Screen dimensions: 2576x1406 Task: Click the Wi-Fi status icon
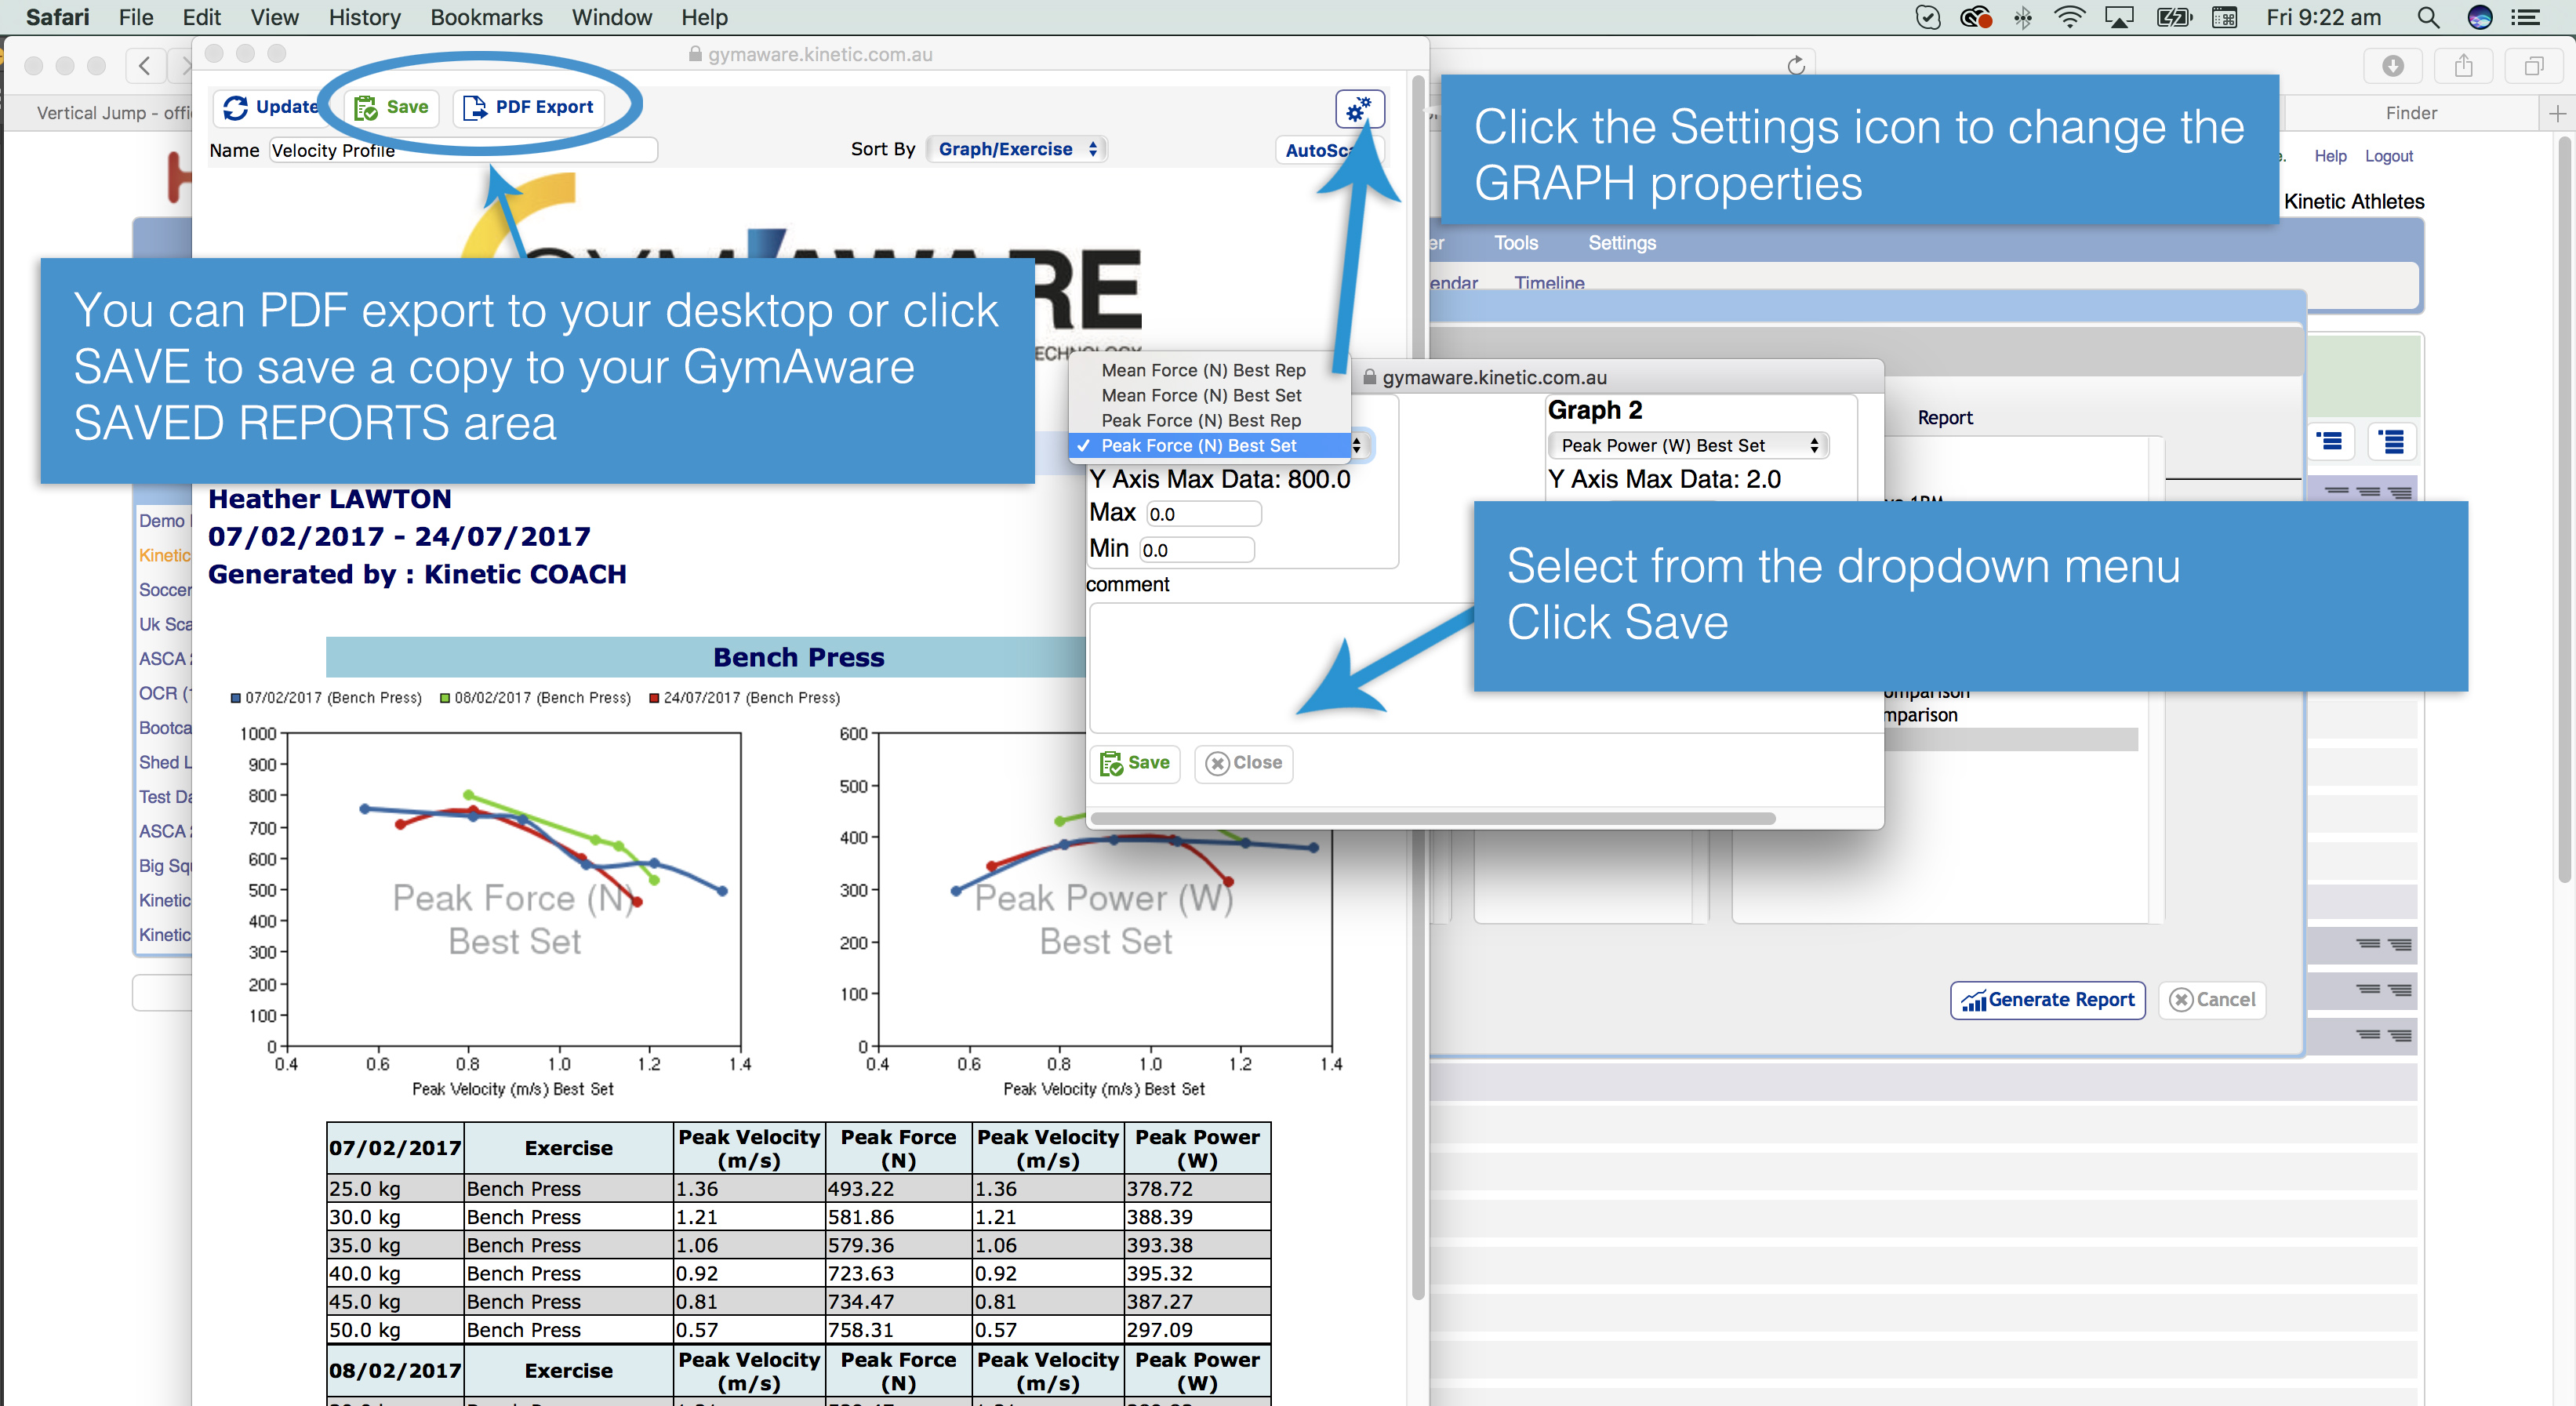(2069, 17)
